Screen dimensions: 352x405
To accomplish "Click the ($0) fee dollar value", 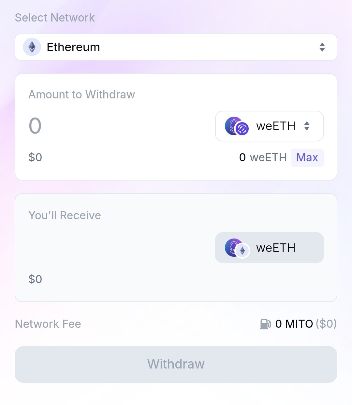I will [x=326, y=324].
